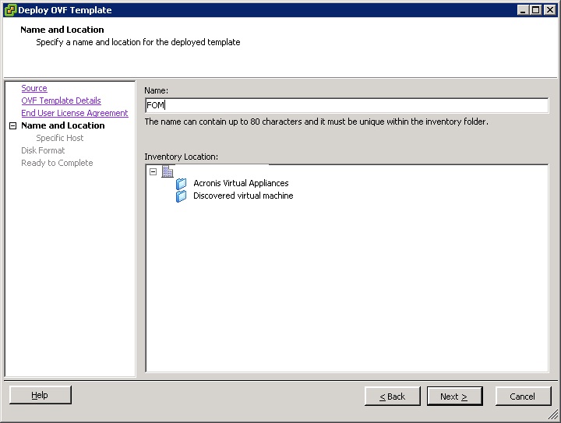The height and width of the screenshot is (423, 561).
Task: Proceed with the Next button
Action: pyautogui.click(x=455, y=397)
